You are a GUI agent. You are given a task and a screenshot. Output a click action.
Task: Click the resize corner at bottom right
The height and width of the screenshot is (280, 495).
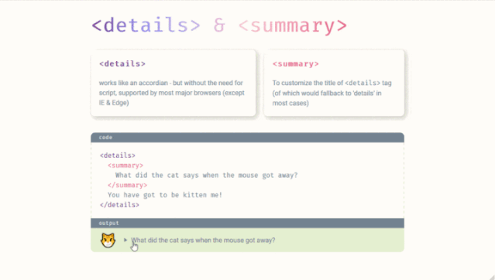pyautogui.click(x=492, y=277)
